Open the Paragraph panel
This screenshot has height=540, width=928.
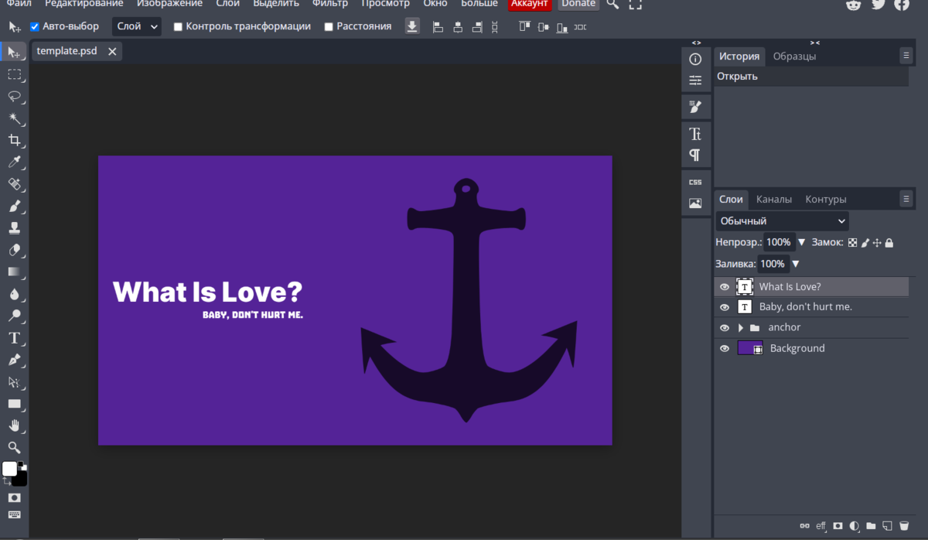[x=695, y=155]
